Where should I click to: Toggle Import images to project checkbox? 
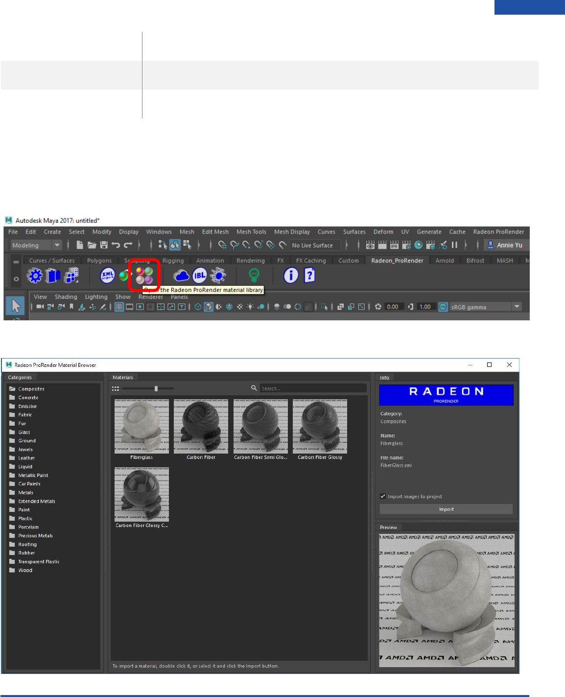coord(383,496)
